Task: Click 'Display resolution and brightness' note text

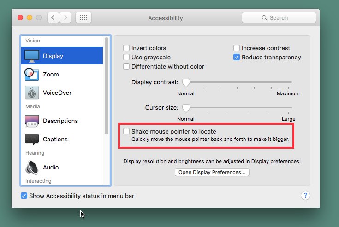Action: (x=212, y=161)
